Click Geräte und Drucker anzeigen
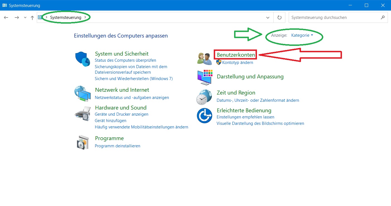This screenshot has width=391, height=206. pyautogui.click(x=122, y=114)
